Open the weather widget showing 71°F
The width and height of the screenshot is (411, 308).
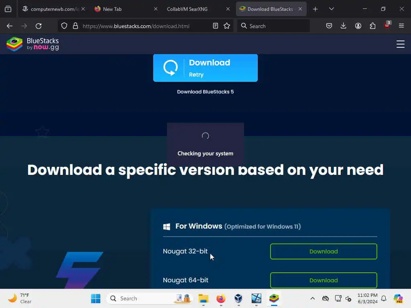click(20, 298)
